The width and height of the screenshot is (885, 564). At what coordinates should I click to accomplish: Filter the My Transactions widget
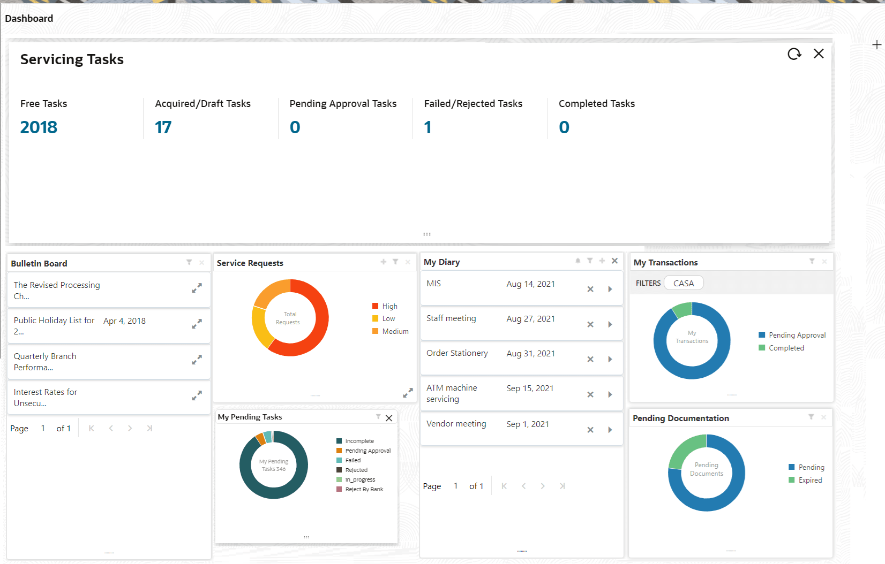[x=812, y=261]
